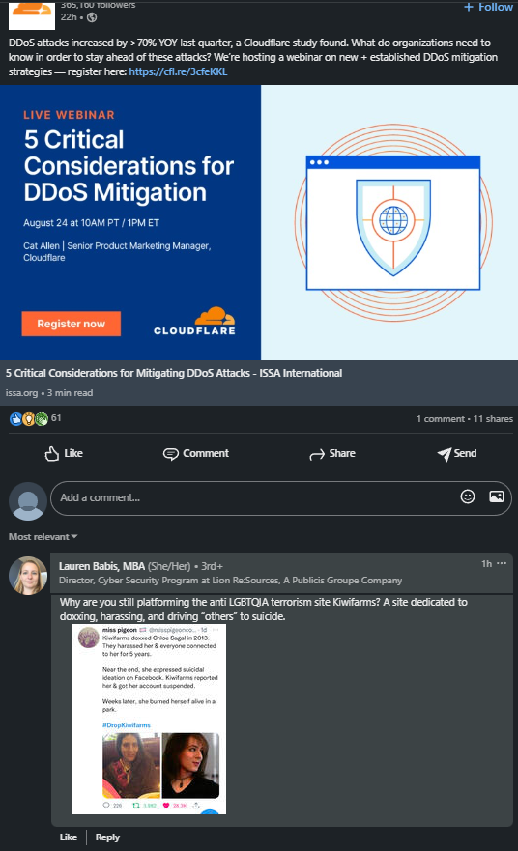Attach an image to the comment
518x851 pixels.
(497, 496)
